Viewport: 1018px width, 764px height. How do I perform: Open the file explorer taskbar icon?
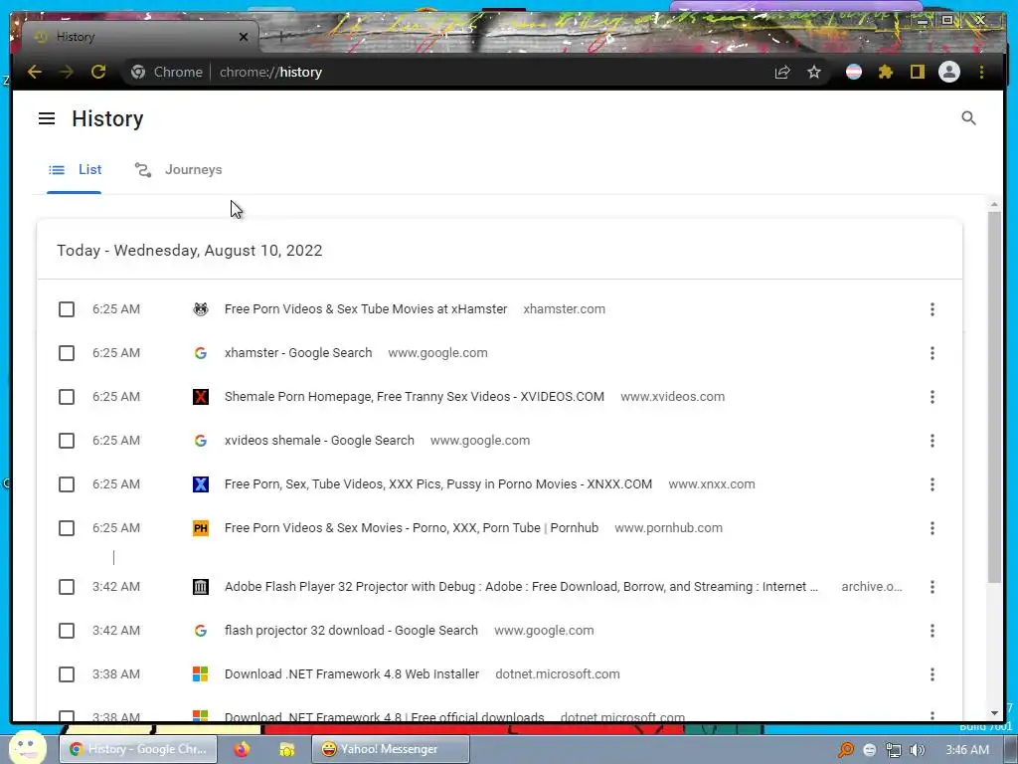coord(286,750)
